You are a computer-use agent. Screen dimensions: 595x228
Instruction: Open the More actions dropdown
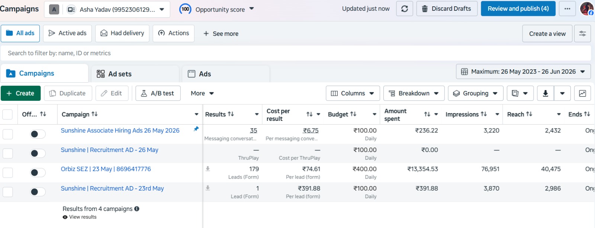coord(202,93)
